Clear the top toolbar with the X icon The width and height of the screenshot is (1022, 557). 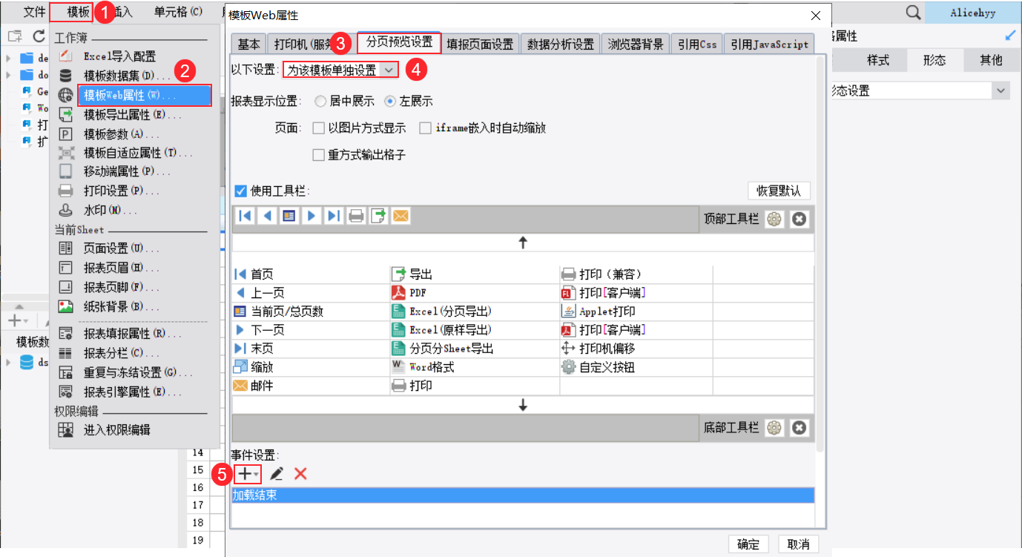799,220
